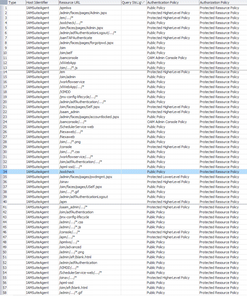Select the OAM Admin Console Policy cell in row 11
The image size is (247, 297).
pyautogui.click(x=173, y=58)
